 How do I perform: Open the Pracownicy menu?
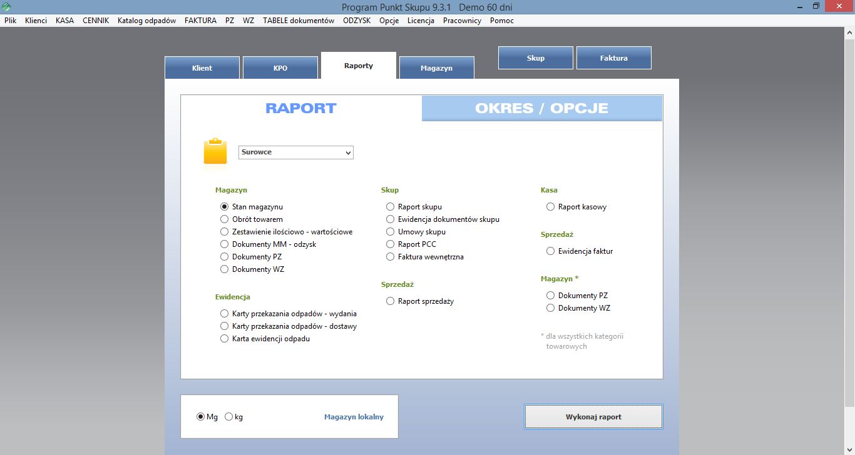pos(462,21)
